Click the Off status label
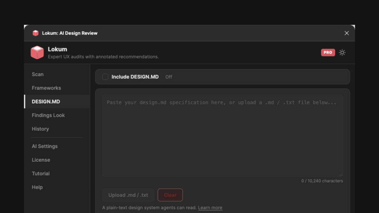379x213 pixels. click(169, 77)
